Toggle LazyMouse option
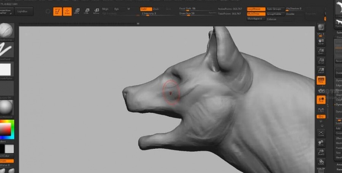Screen dimensions: 342x173 [256, 9]
